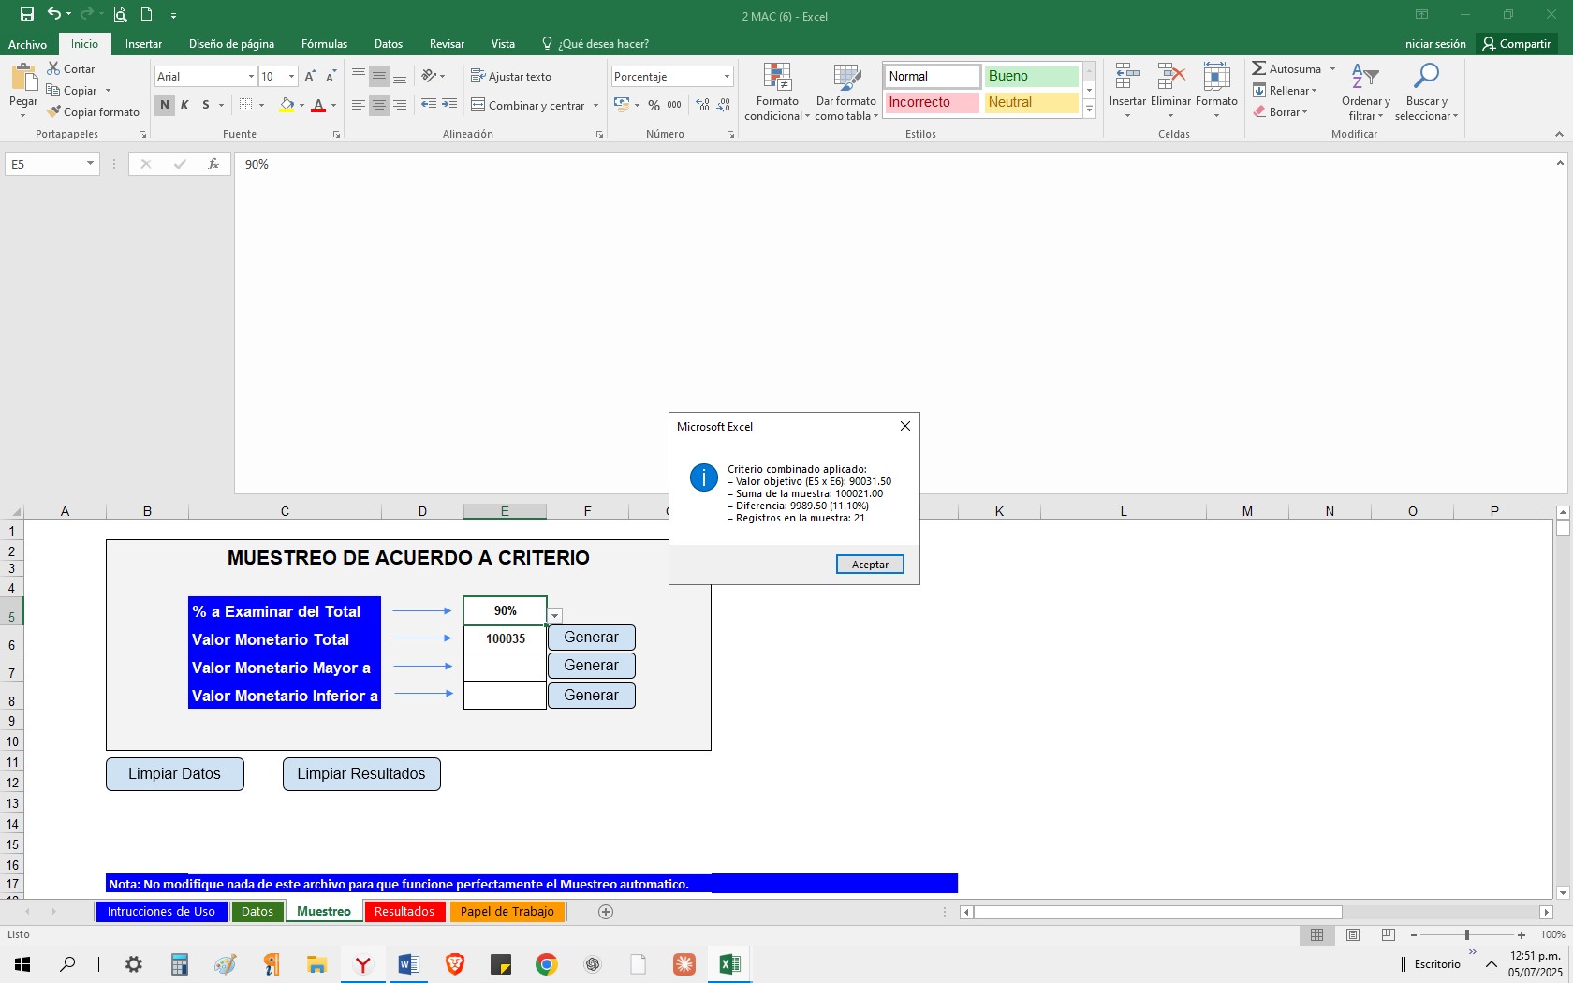
Task: Click the Save icon in quick access toolbar
Action: click(x=26, y=14)
